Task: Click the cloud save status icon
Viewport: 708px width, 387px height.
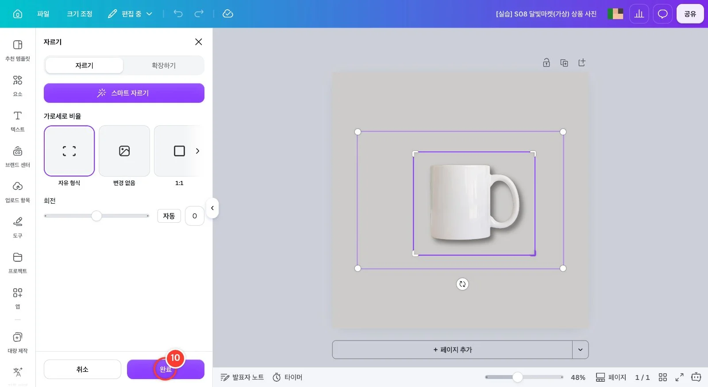Action: [228, 14]
